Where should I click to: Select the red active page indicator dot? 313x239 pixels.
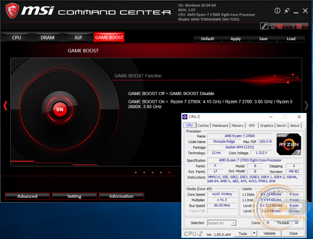coord(169,172)
